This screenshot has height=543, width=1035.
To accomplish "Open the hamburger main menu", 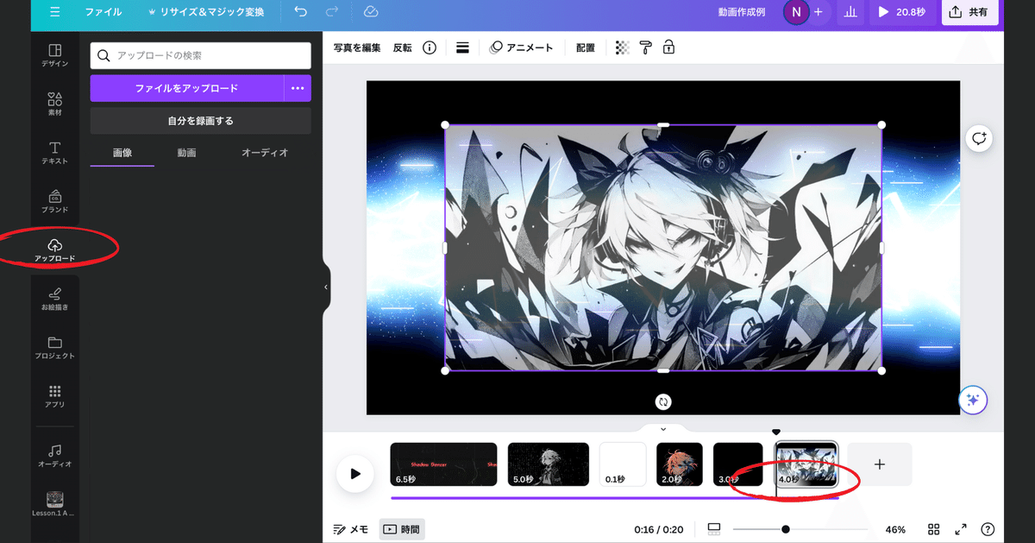I will pyautogui.click(x=55, y=12).
